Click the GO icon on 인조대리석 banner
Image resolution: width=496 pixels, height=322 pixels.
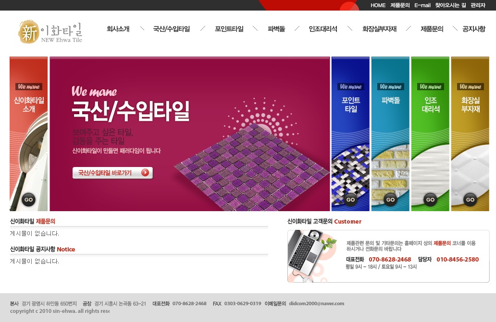point(430,200)
